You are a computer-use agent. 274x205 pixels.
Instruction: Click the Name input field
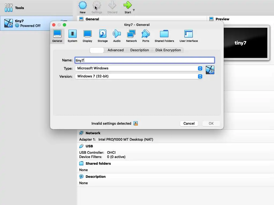coord(145,60)
